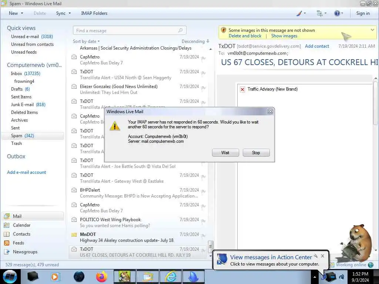Screen dimensions: 379x284
Task: Open the New message dropdown arrow
Action: pyautogui.click(x=22, y=13)
